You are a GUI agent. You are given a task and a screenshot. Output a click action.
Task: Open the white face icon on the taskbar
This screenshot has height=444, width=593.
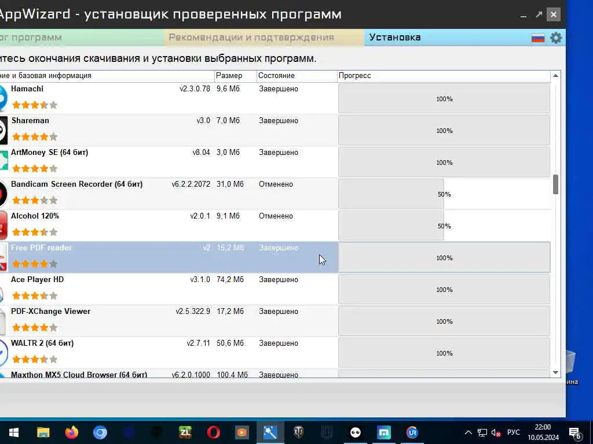point(355,432)
